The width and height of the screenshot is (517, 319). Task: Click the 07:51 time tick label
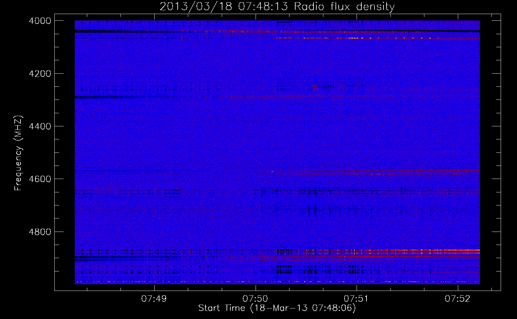[356, 299]
